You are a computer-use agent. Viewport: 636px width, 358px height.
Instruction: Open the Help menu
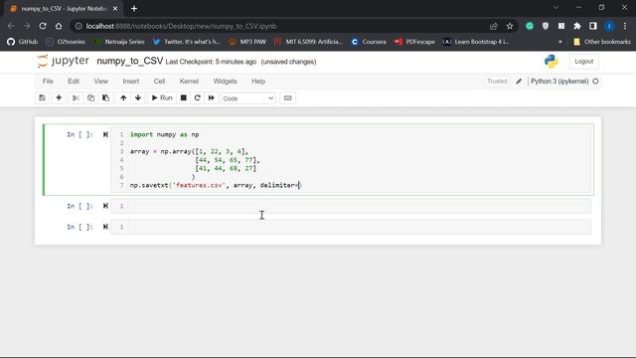[258, 82]
